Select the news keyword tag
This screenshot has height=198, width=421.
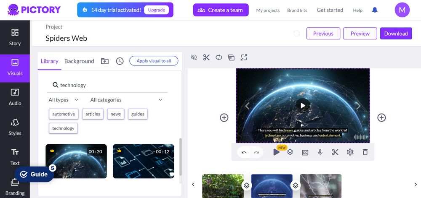click(x=116, y=114)
